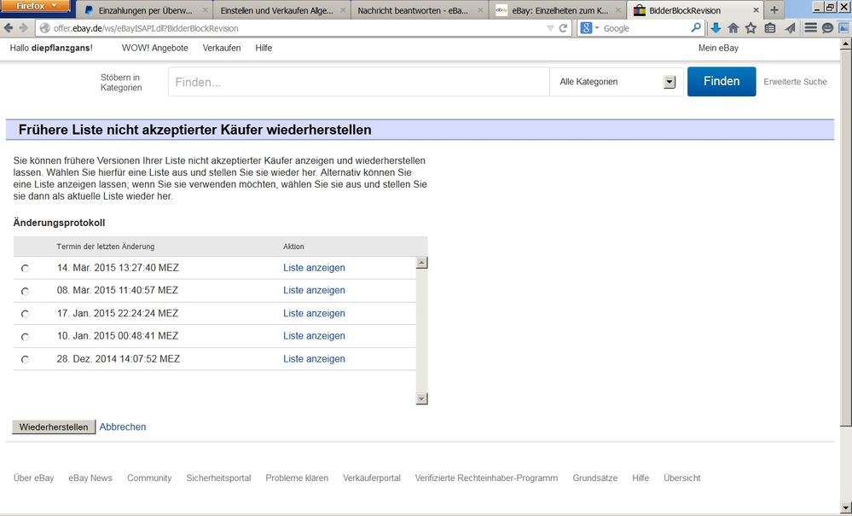Click the eBay Finden search field
This screenshot has height=516, width=852.
pyautogui.click(x=358, y=82)
